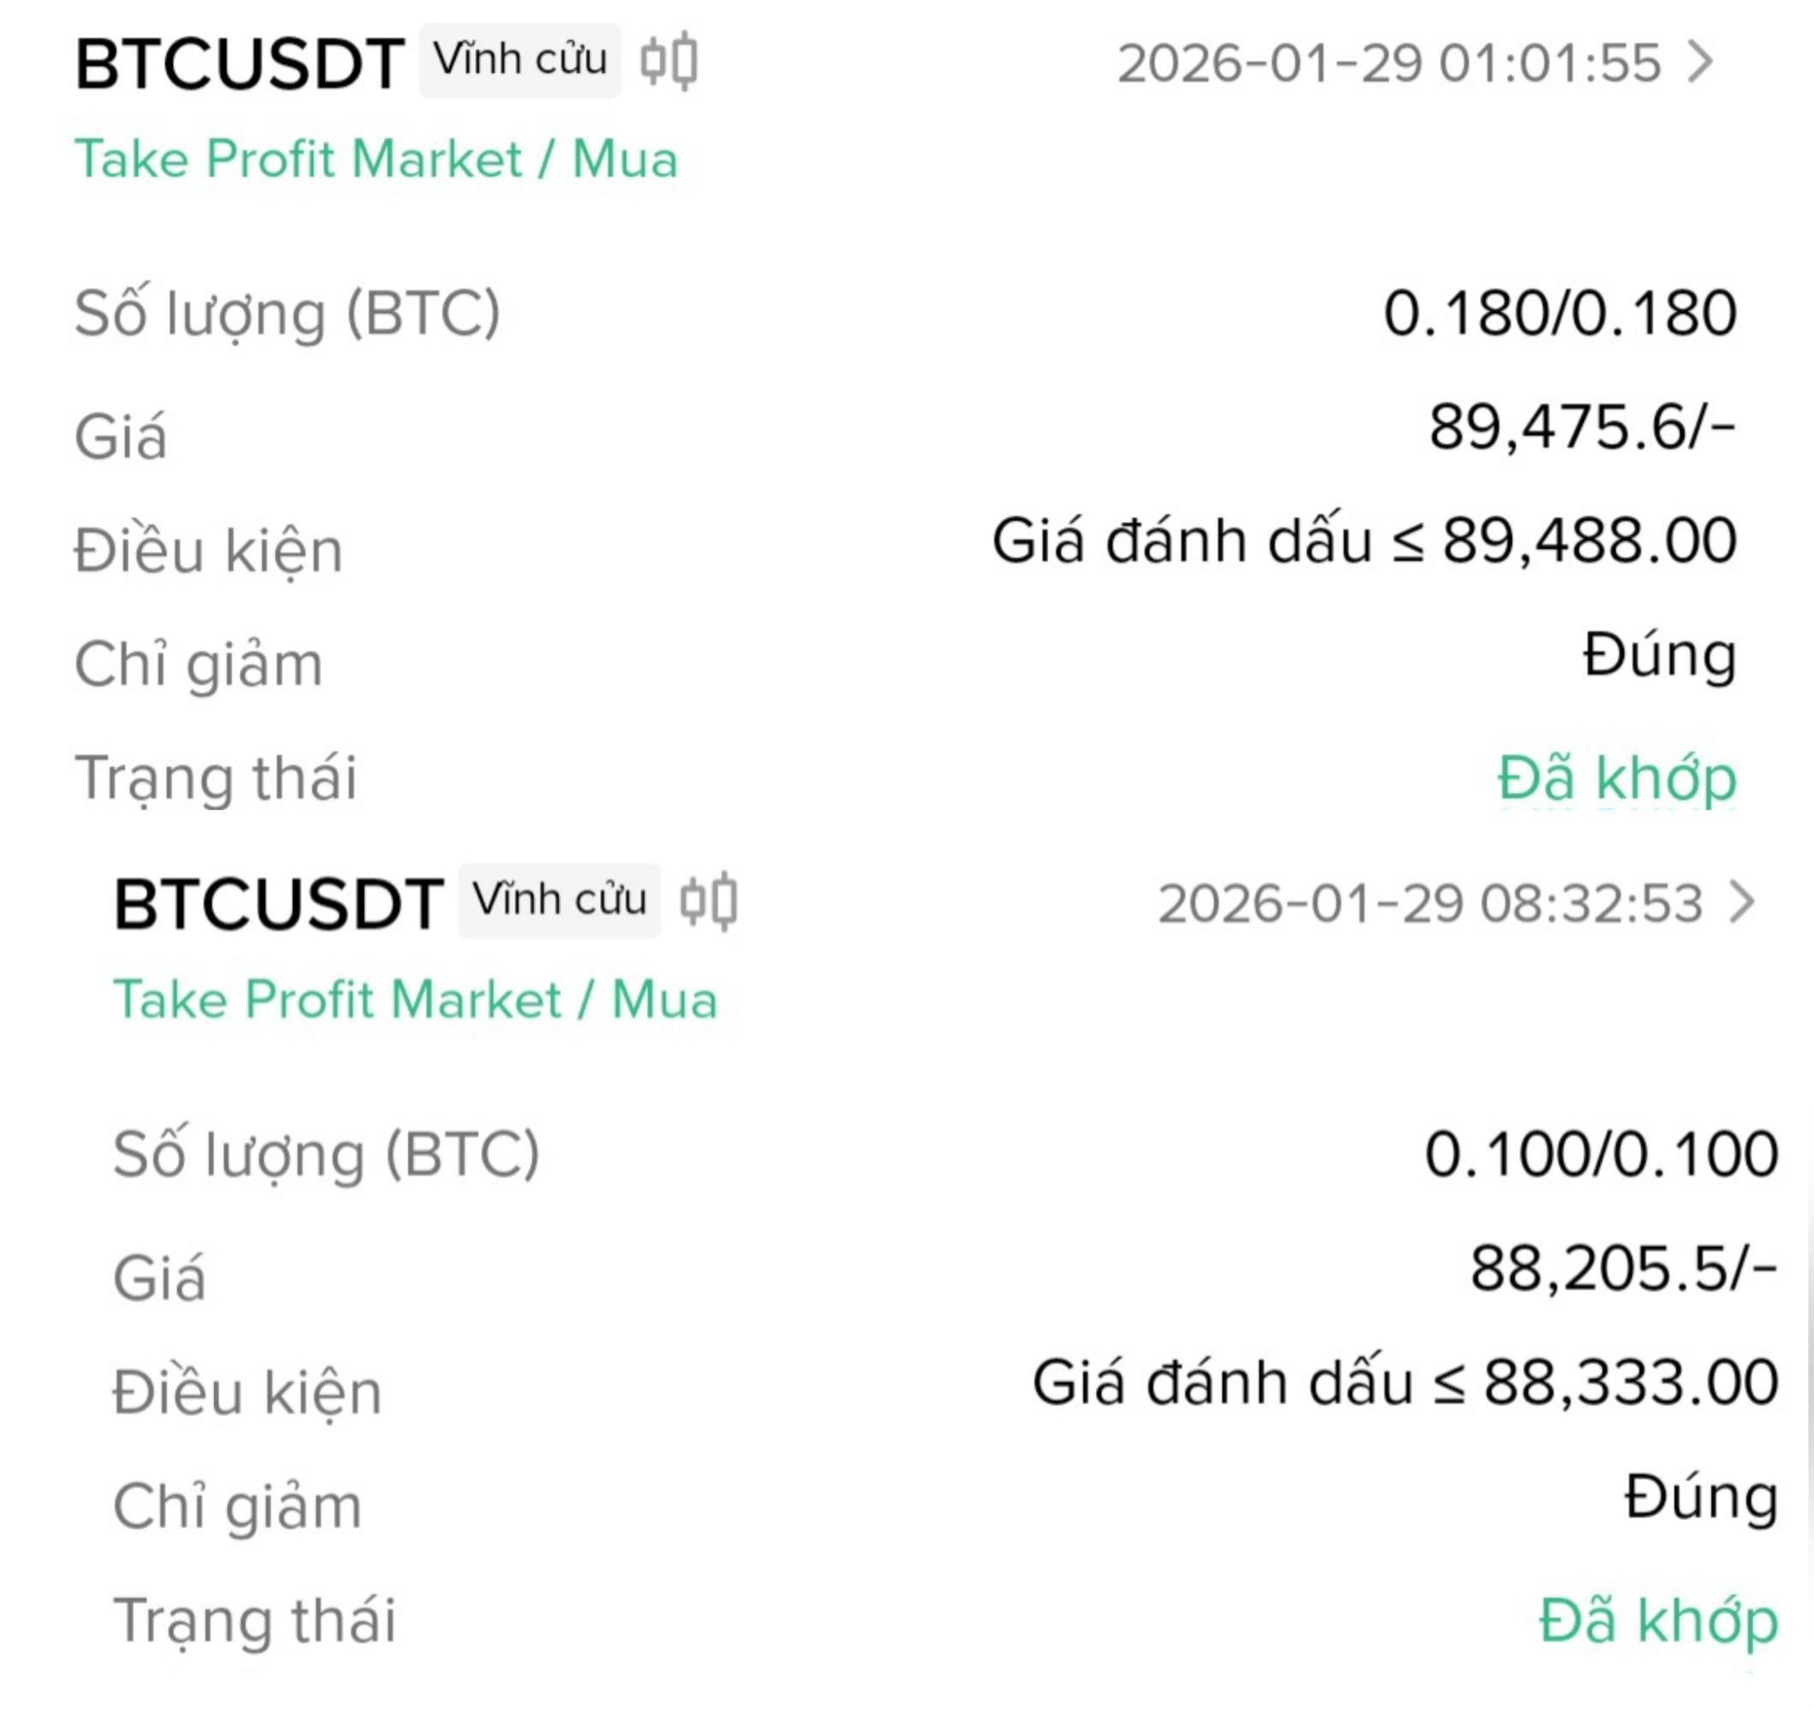Click Take Profit Market / Mua on second order
1814x1709 pixels.
(x=415, y=1000)
